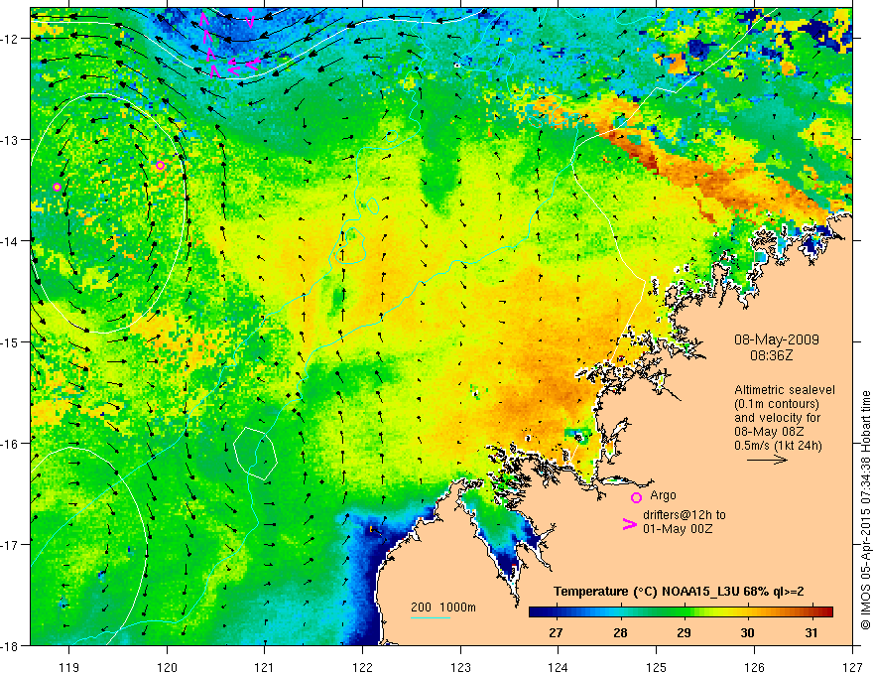Select the Argo float marker nearest longitude 119

tap(57, 188)
